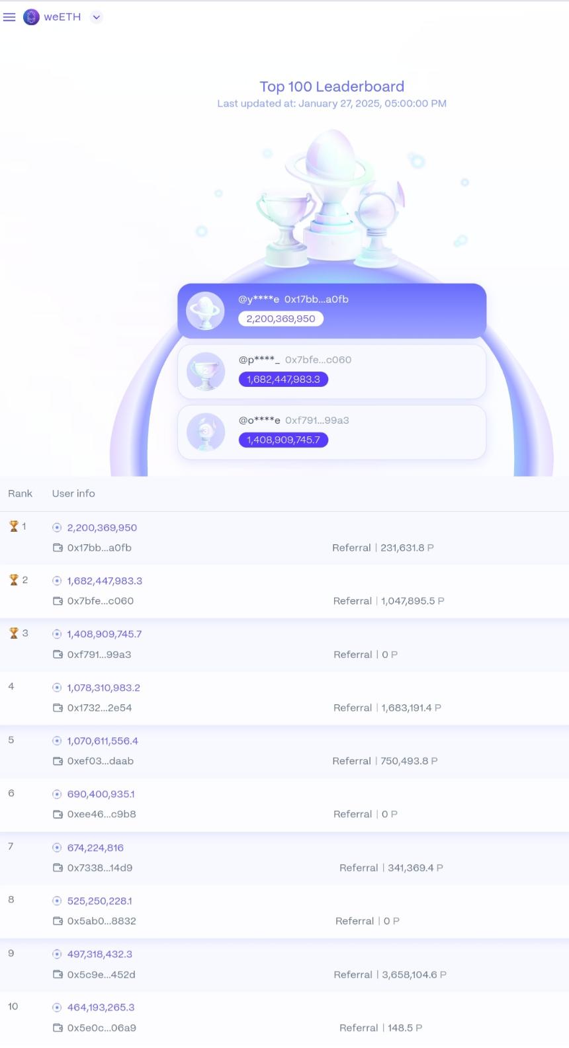Viewport: 569px width, 1048px height.
Task: Click wallet icon beside 0x5ab0...8832
Action: pyautogui.click(x=58, y=920)
